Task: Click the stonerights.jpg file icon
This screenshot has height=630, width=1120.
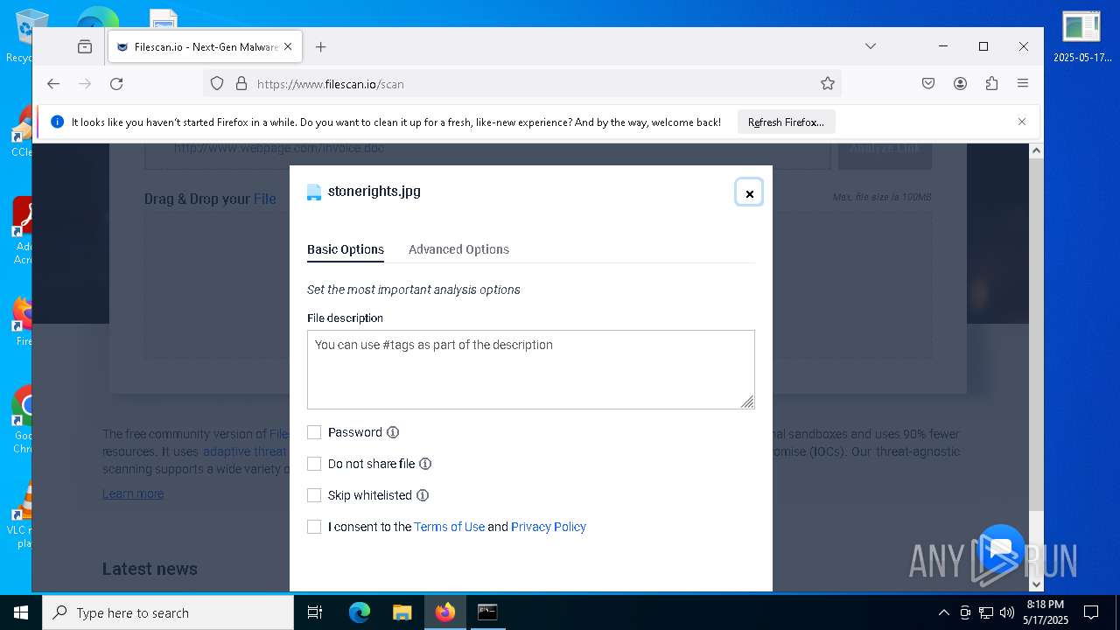Action: pos(314,192)
